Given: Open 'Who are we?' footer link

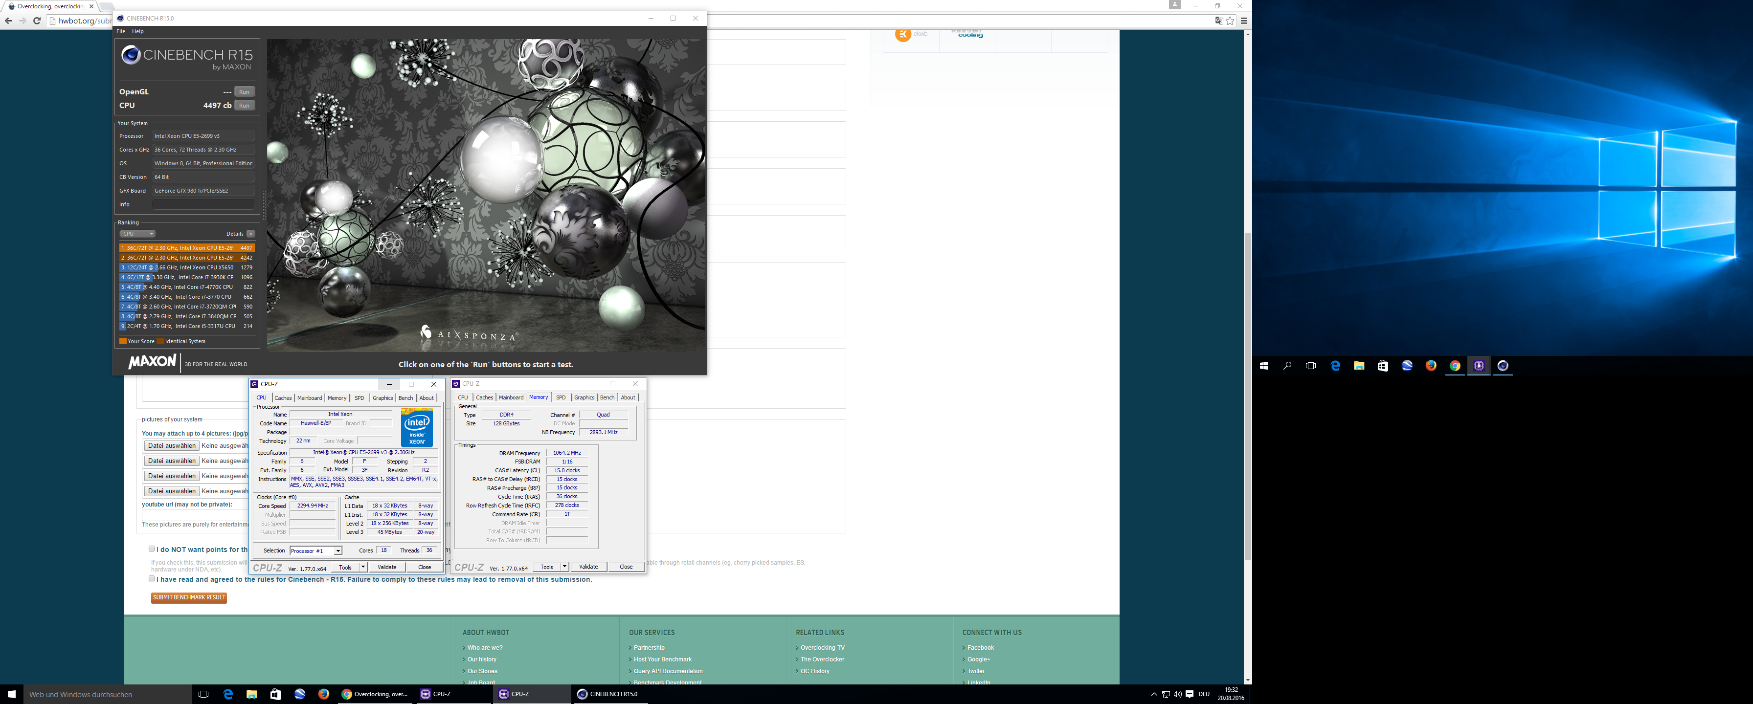Looking at the screenshot, I should point(485,648).
